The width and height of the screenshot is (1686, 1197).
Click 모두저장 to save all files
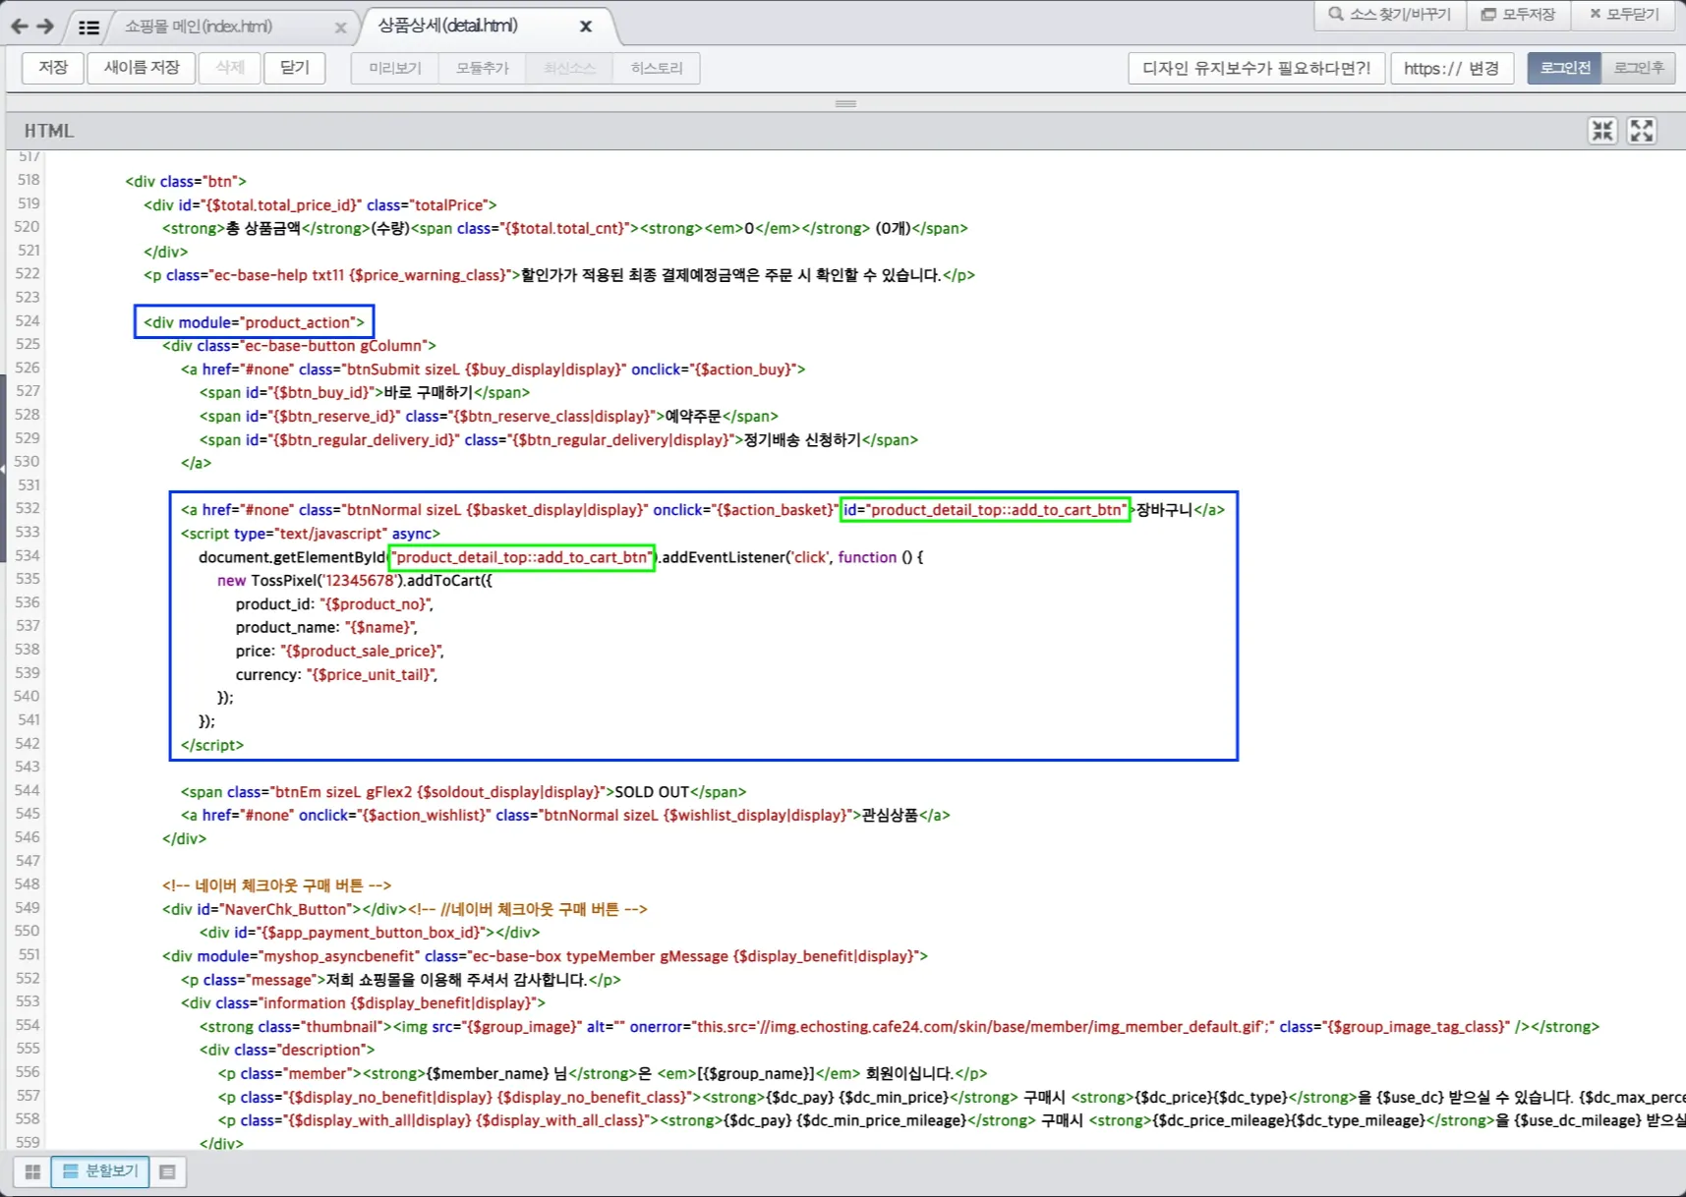[x=1518, y=14]
